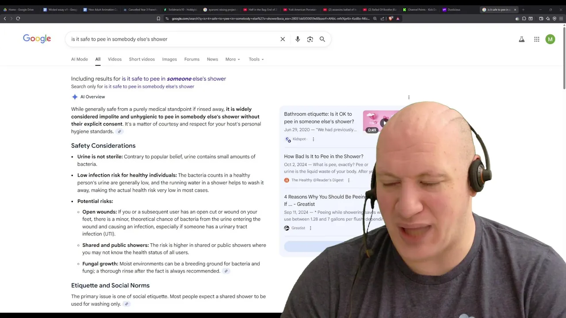The height and width of the screenshot is (318, 566).
Task: Open source link icon after 'always recommended'
Action: click(x=226, y=271)
